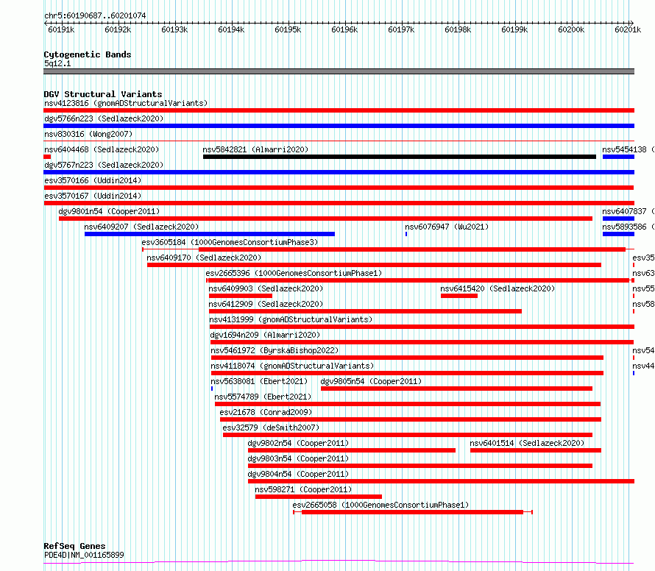The width and height of the screenshot is (655, 571).
Task: Open the nsv6412909 (Sedlazeck2020) label
Action: (266, 304)
